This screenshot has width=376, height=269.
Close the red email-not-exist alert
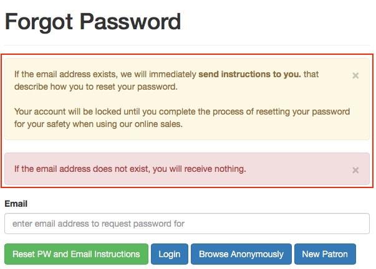pyautogui.click(x=355, y=170)
